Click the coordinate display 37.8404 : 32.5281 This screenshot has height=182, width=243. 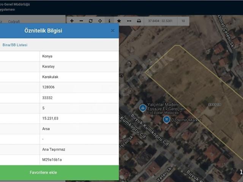pos(160,21)
